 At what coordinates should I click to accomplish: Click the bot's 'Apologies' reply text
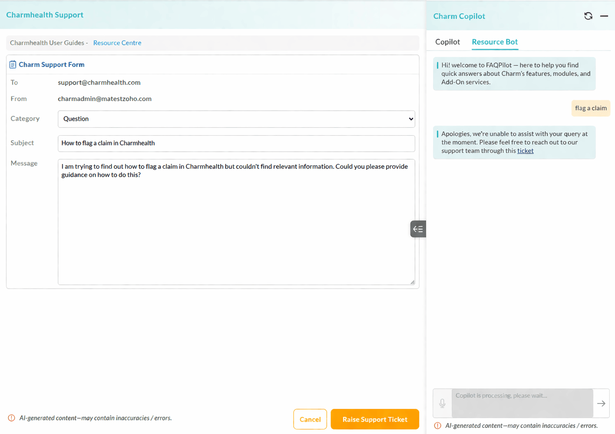(x=515, y=142)
